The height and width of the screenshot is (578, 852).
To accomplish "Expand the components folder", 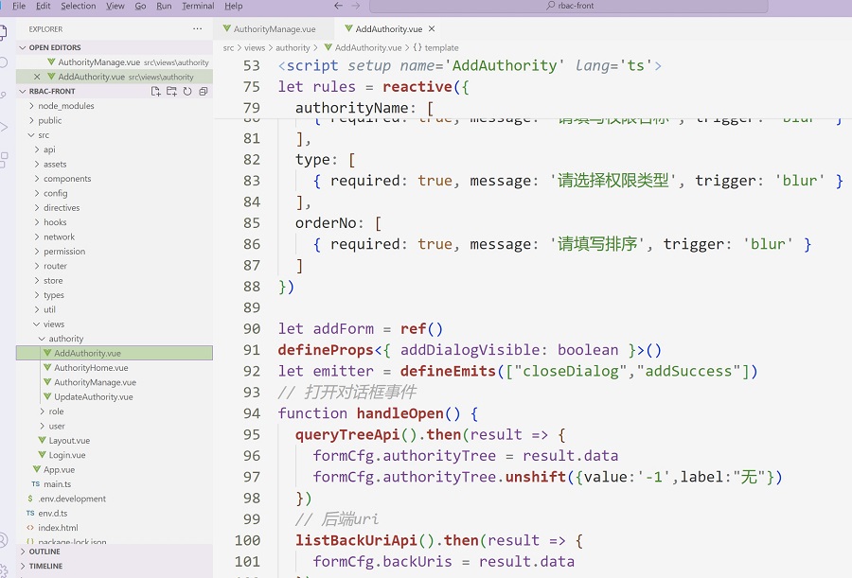I will coord(67,179).
